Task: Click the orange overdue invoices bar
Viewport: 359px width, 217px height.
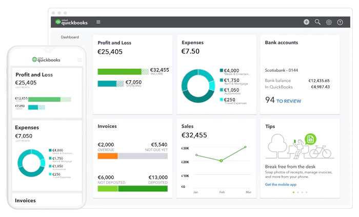Action: click(108, 156)
